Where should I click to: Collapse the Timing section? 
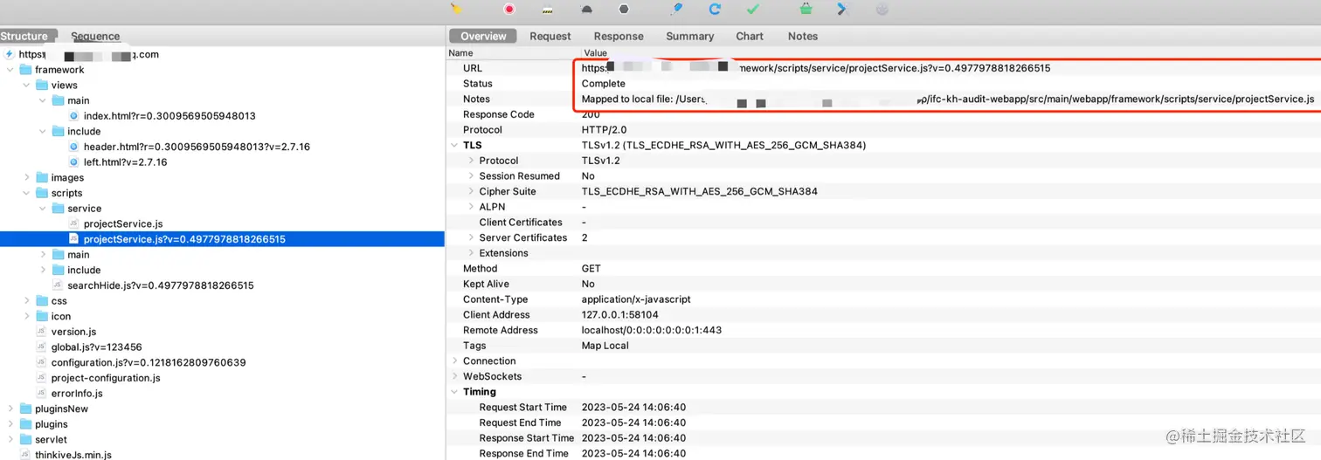[x=454, y=392]
